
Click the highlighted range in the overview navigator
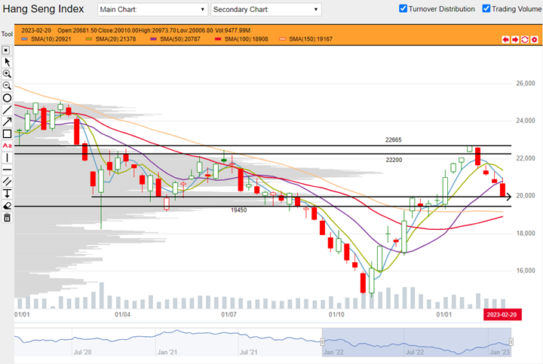click(416, 342)
